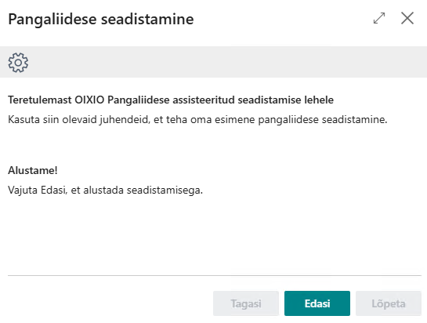Proceed with the Edasi button

[317, 303]
